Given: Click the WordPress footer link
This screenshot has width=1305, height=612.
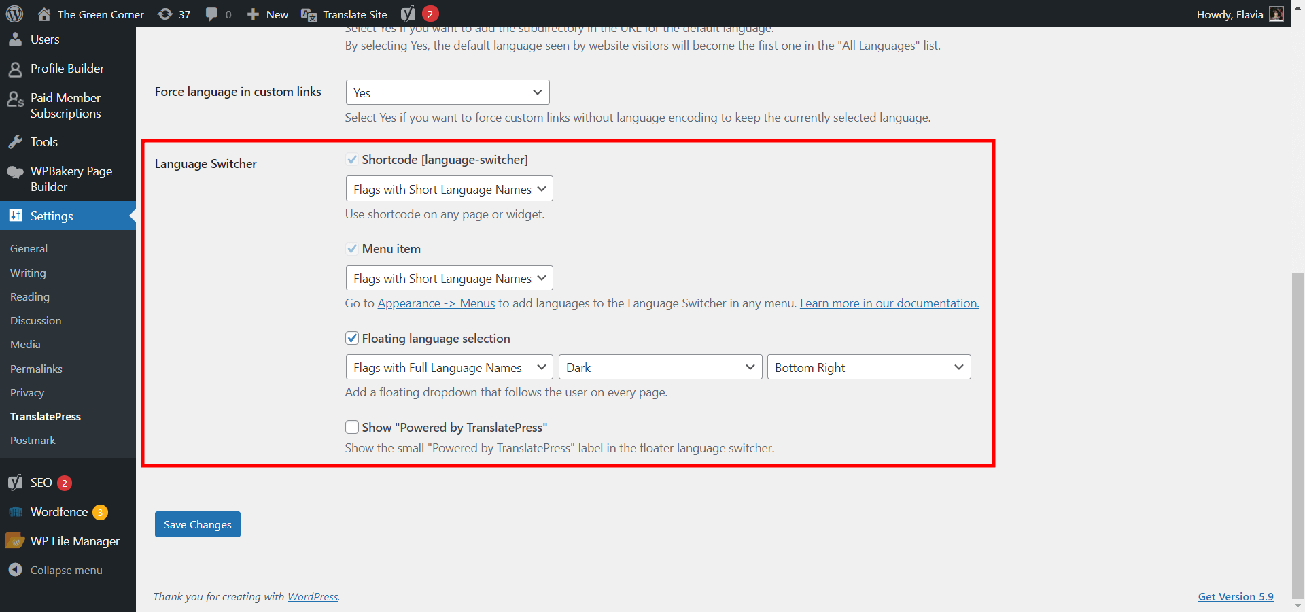Looking at the screenshot, I should pyautogui.click(x=313, y=596).
